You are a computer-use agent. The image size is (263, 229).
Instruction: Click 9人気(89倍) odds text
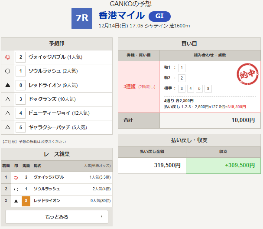coord(101,201)
